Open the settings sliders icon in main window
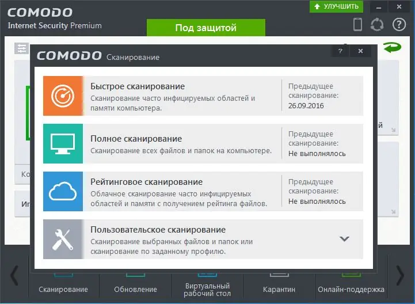415x304 pixels. pyautogui.click(x=21, y=48)
